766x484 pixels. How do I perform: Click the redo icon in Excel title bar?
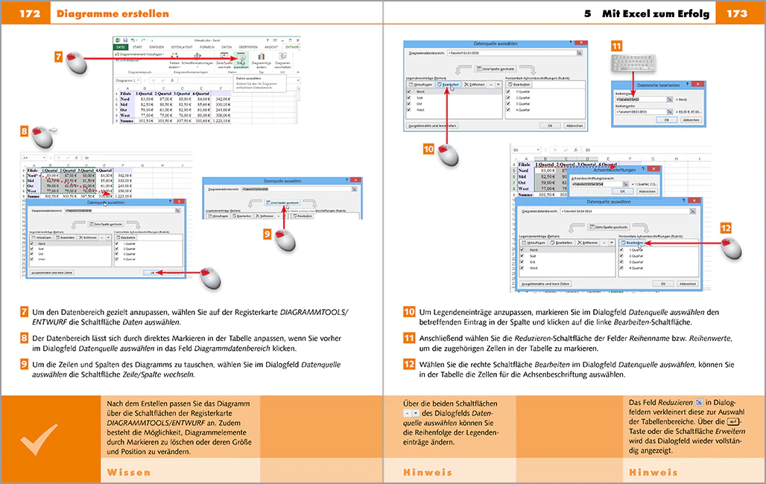(x=143, y=40)
